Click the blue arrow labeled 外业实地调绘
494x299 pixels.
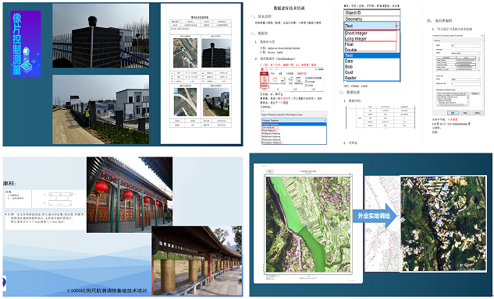[x=375, y=216]
